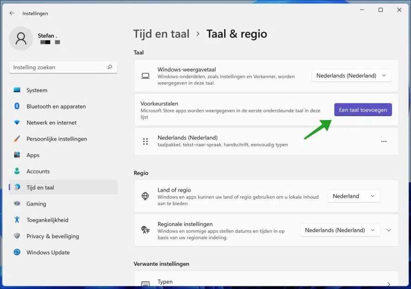Click the Toegankelijkheid figure icon
Image resolution: width=411 pixels, height=289 pixels.
(17, 220)
